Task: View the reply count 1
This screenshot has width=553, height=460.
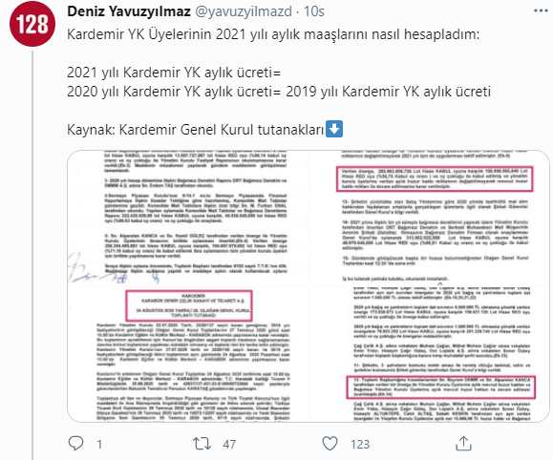Action: (99, 444)
